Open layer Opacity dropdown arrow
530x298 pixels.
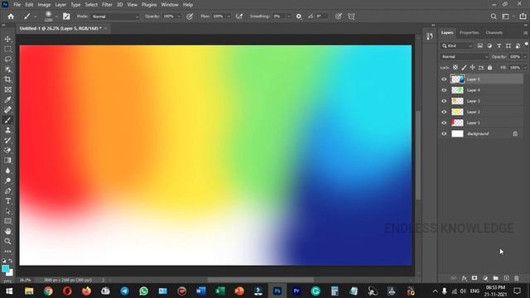pyautogui.click(x=525, y=57)
